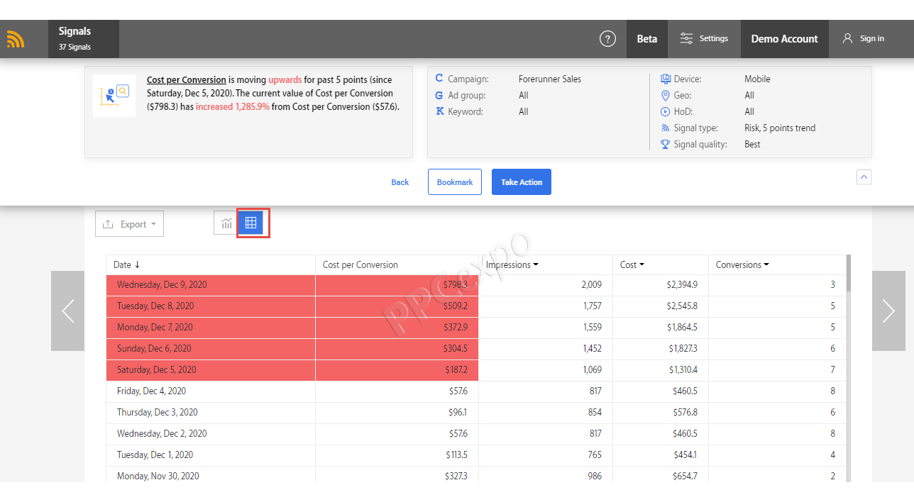Click the Bookmark button
This screenshot has height=502, width=914.
455,182
